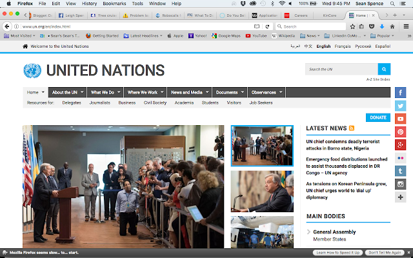413x258 pixels.
Task: Show more social networks plus icon
Action: 400,197
